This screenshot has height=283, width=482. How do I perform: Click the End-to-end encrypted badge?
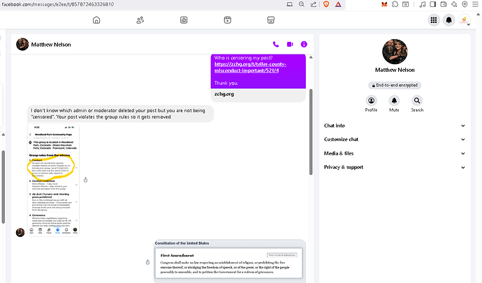point(395,85)
